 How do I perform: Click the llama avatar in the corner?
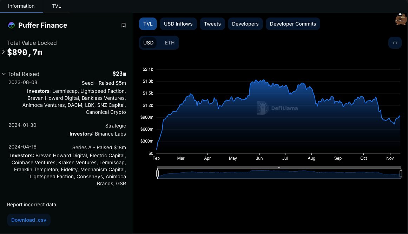click(x=401, y=19)
